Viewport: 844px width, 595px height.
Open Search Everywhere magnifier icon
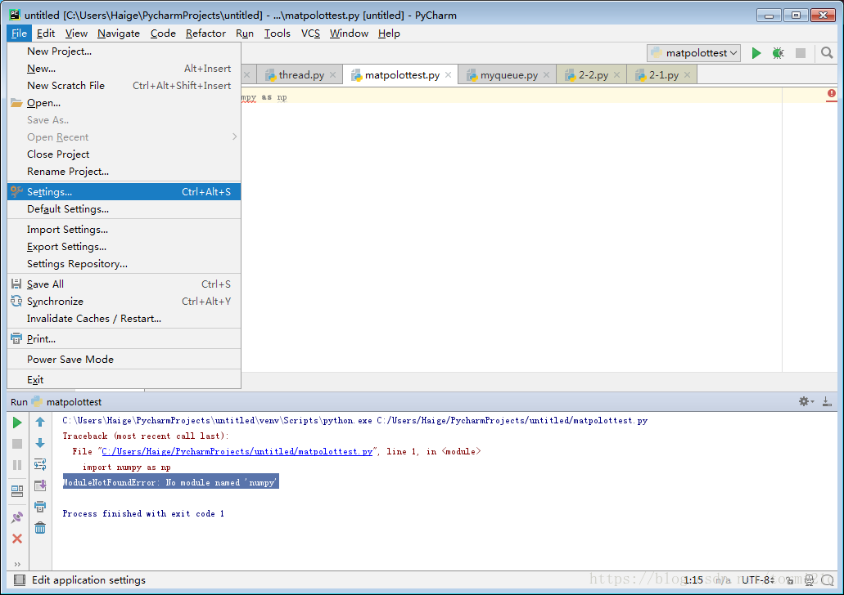[x=827, y=52]
